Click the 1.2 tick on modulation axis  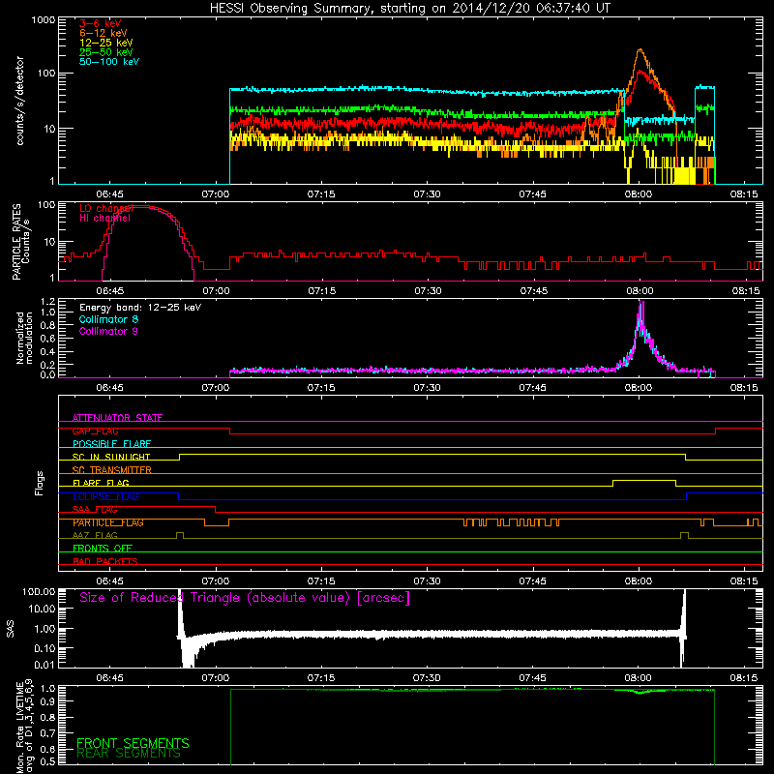click(x=47, y=302)
